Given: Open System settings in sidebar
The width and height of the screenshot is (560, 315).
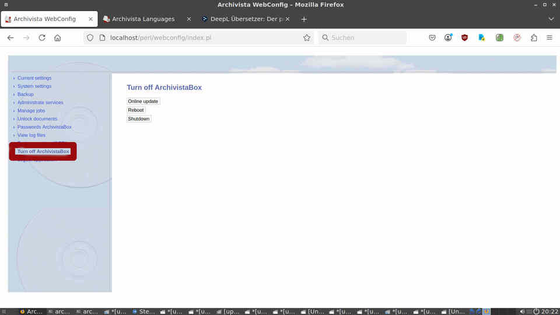Looking at the screenshot, I should pyautogui.click(x=34, y=86).
